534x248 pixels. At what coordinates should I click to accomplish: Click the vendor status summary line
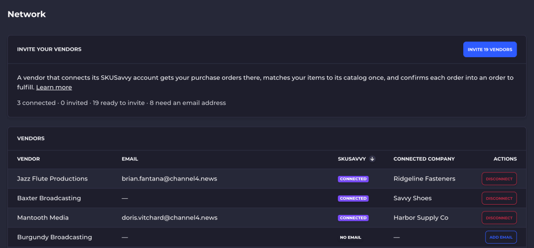[121, 103]
